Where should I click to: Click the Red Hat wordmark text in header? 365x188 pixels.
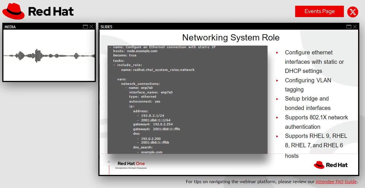click(x=51, y=11)
